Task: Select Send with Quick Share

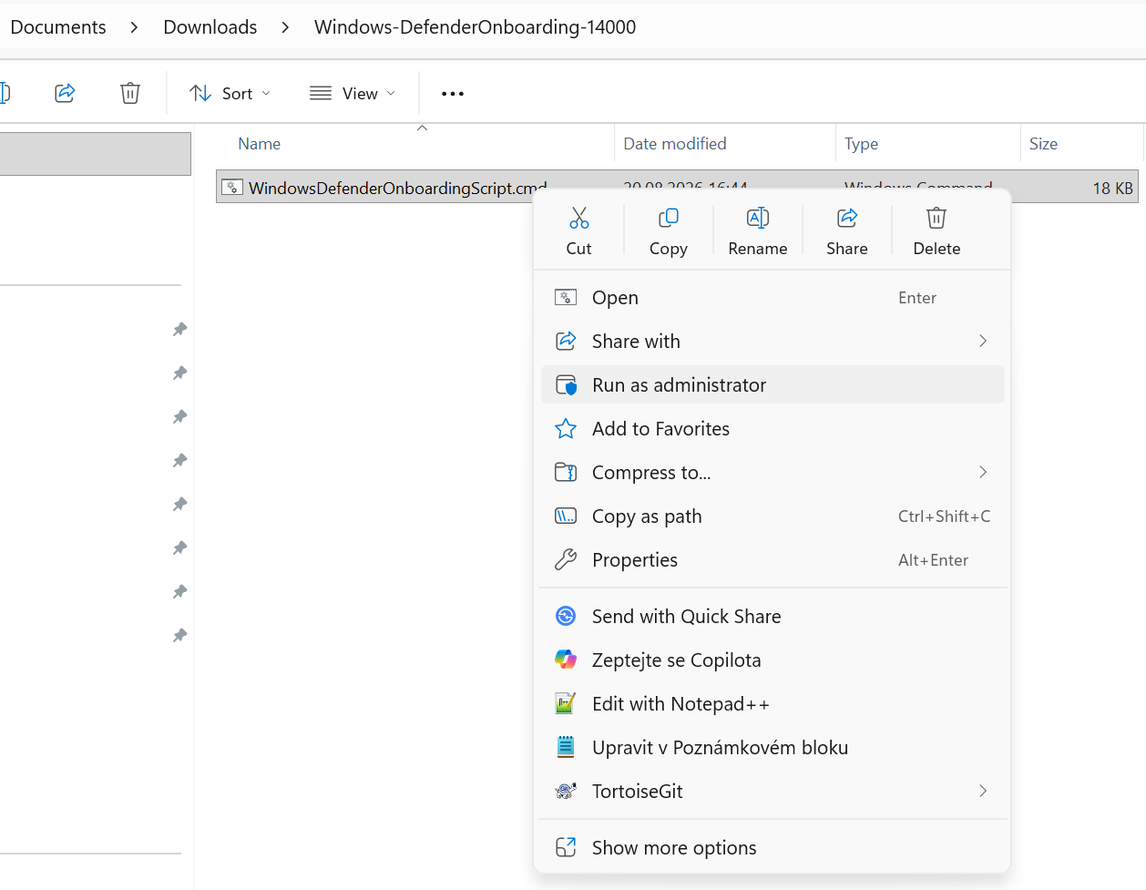Action: click(773, 617)
